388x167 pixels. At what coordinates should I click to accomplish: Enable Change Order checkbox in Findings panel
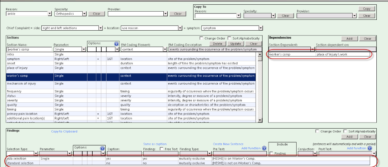(317, 131)
